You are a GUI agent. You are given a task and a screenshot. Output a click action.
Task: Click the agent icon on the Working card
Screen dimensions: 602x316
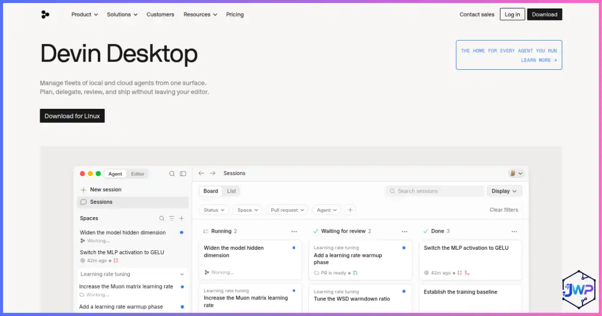point(207,272)
